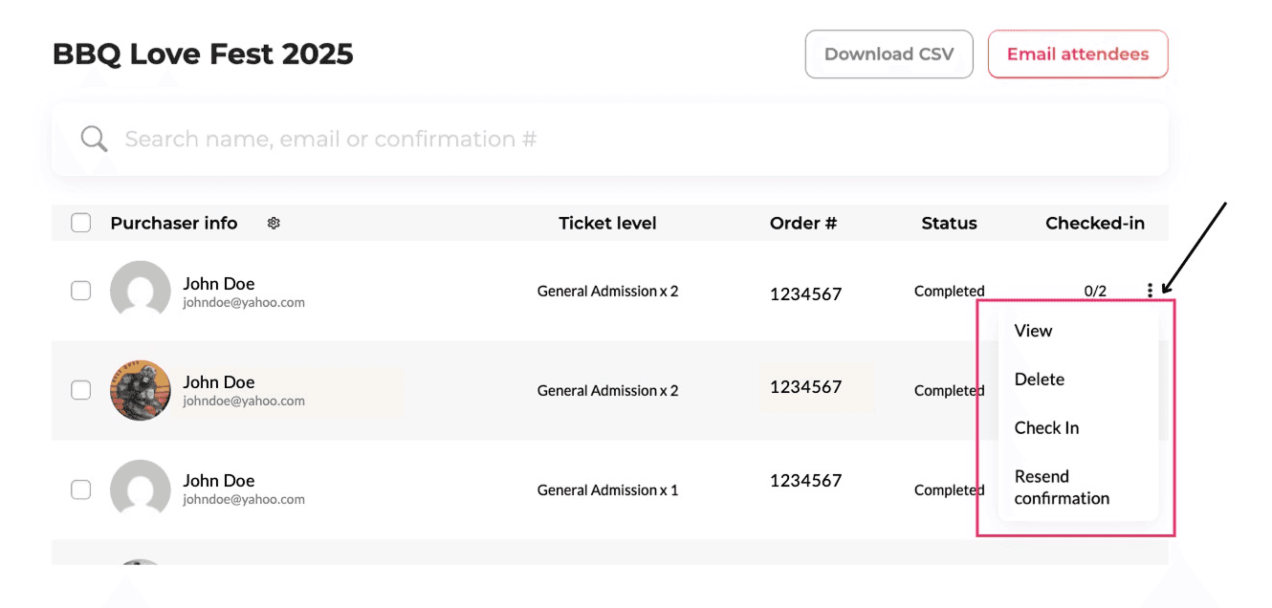Screen dimensions: 1272x608
Task: Click first John Doe's gray avatar
Action: (x=141, y=291)
